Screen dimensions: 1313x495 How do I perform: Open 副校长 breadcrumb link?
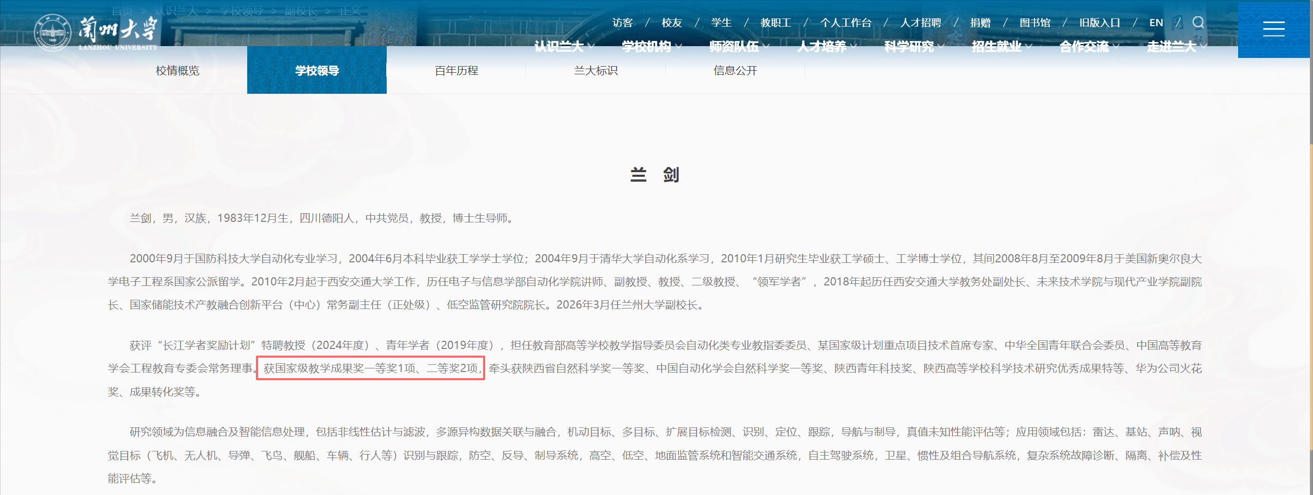301,11
